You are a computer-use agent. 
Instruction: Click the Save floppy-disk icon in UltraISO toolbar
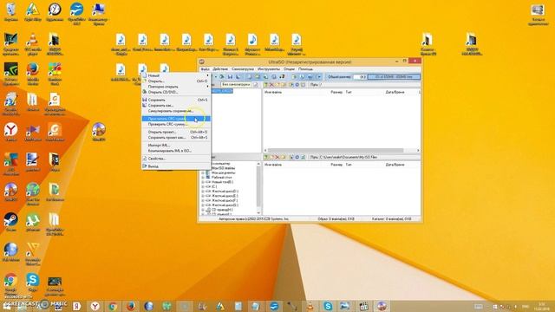pos(230,77)
